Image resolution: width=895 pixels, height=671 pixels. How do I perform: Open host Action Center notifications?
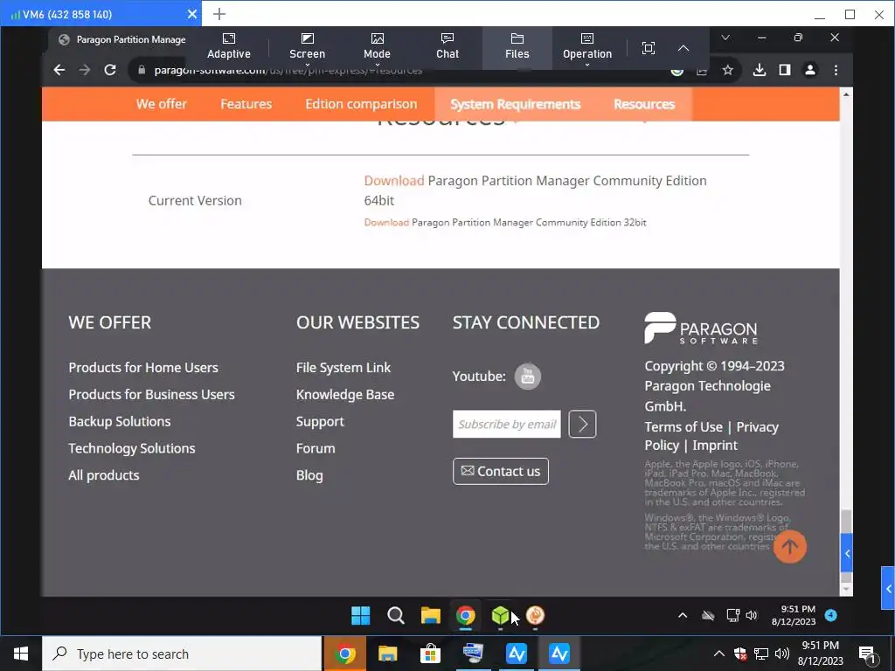(x=866, y=654)
